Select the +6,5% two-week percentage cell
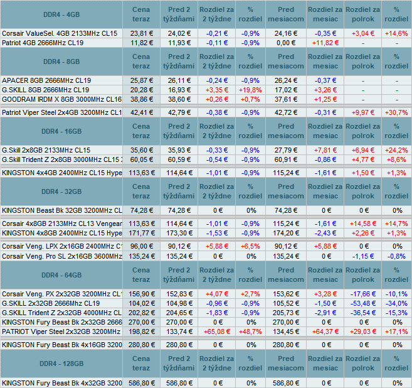This screenshot has height=388, width=412. 250,246
